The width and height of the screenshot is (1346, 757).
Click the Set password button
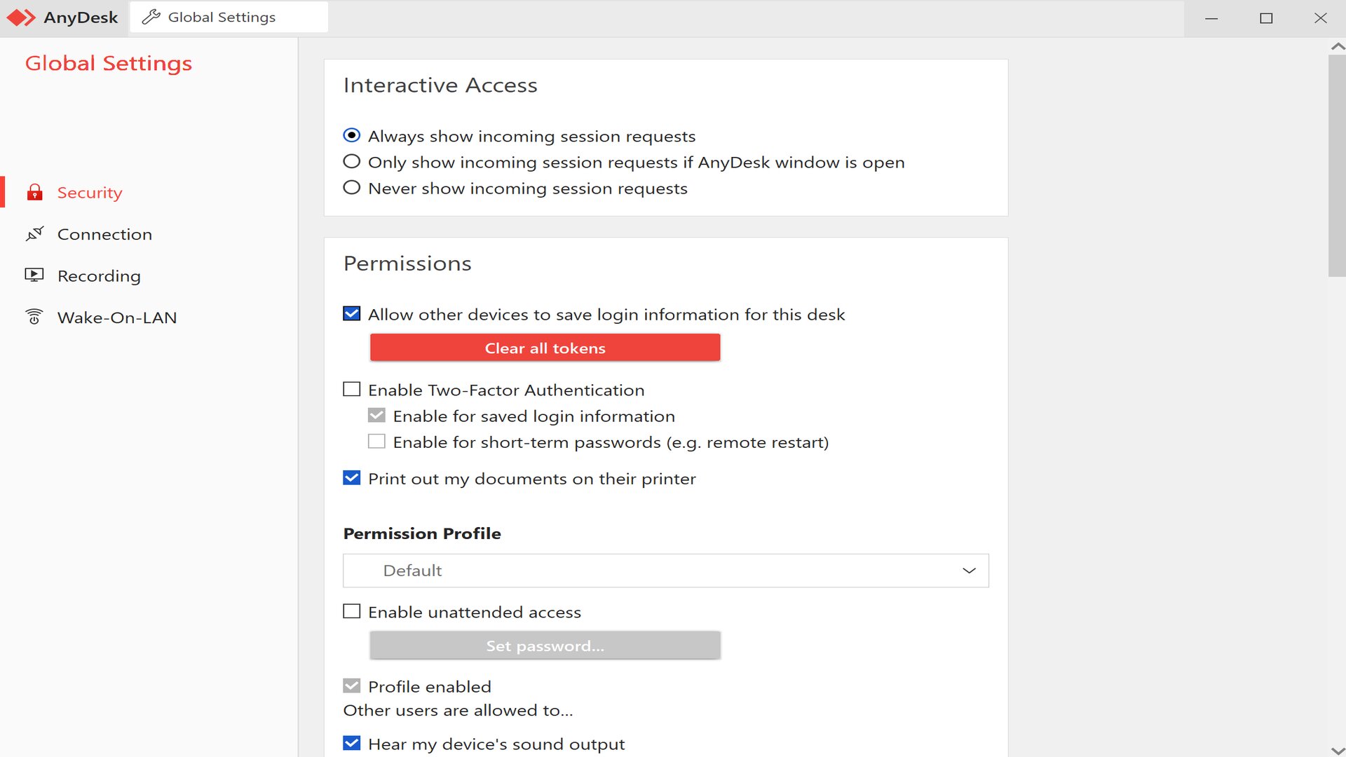pyautogui.click(x=545, y=645)
